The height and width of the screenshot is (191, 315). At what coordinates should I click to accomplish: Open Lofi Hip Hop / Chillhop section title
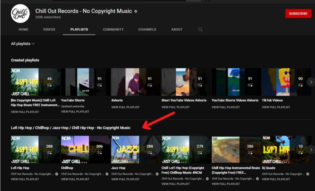pos(71,128)
